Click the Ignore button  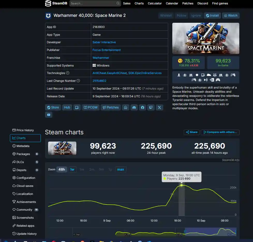(196, 16)
